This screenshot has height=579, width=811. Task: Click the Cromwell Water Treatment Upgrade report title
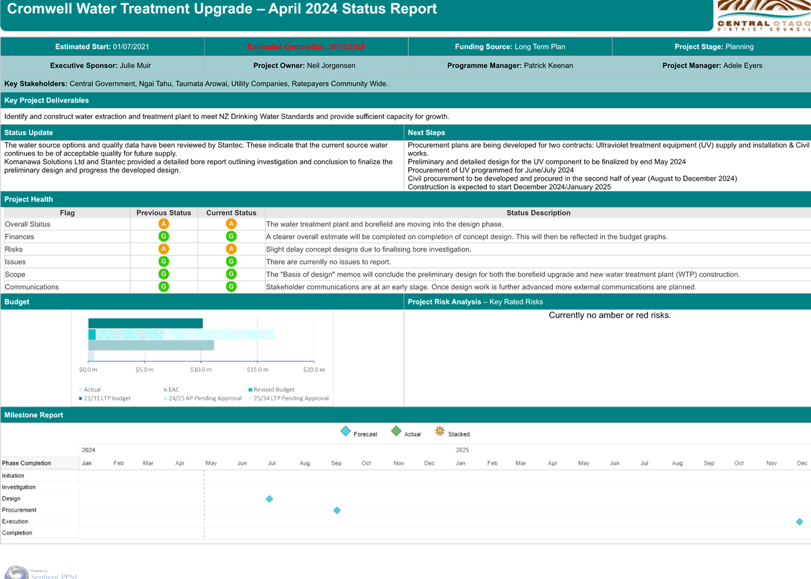222,9
